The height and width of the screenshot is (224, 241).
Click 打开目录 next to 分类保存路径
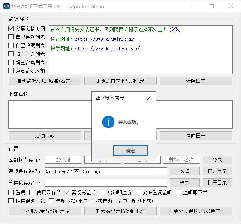pyautogui.click(x=217, y=183)
